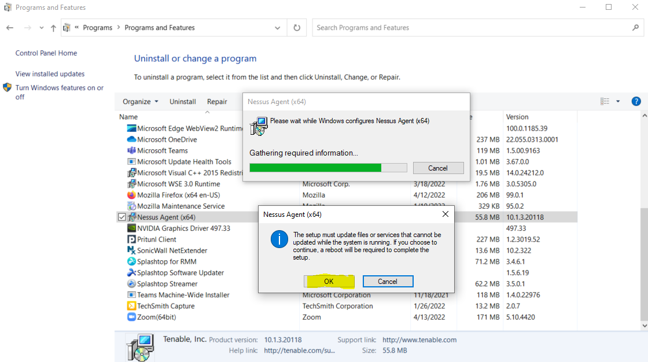Click the info icon in the reboot dialog
Screen dimensions: 648x362
(279, 239)
